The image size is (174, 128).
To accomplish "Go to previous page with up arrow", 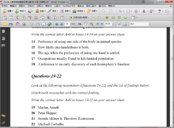I will [x=57, y=24].
